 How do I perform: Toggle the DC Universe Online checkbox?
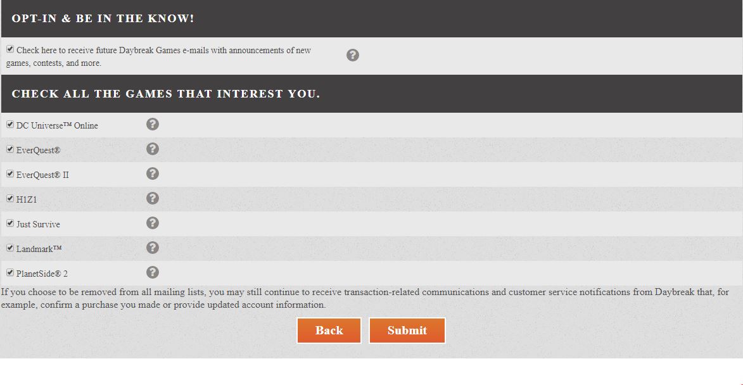tap(10, 124)
